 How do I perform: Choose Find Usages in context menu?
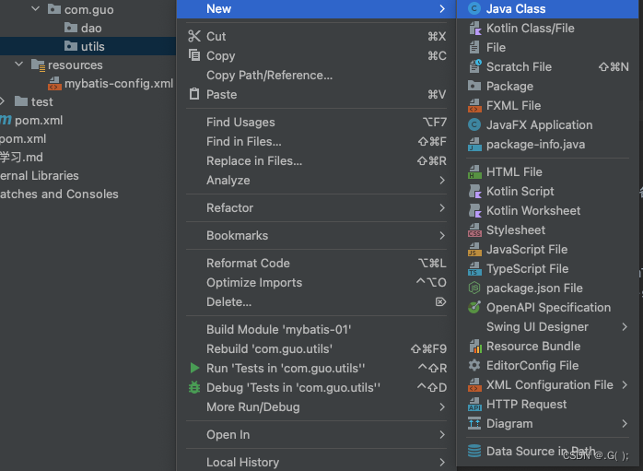[x=316, y=122]
